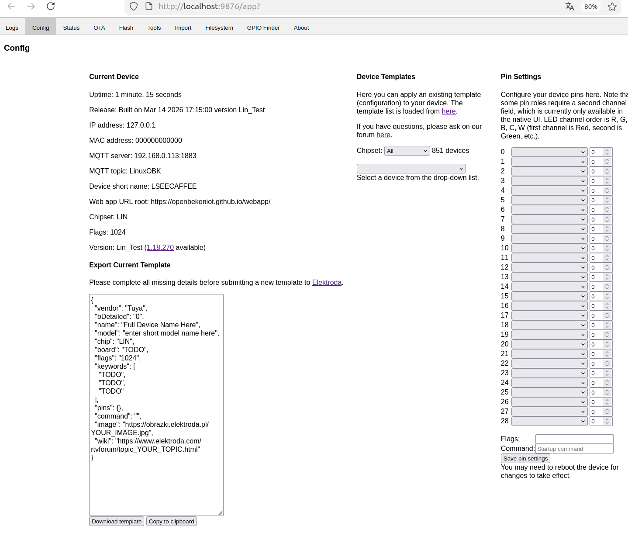Show the About tab
The height and width of the screenshot is (533, 628).
(x=301, y=28)
